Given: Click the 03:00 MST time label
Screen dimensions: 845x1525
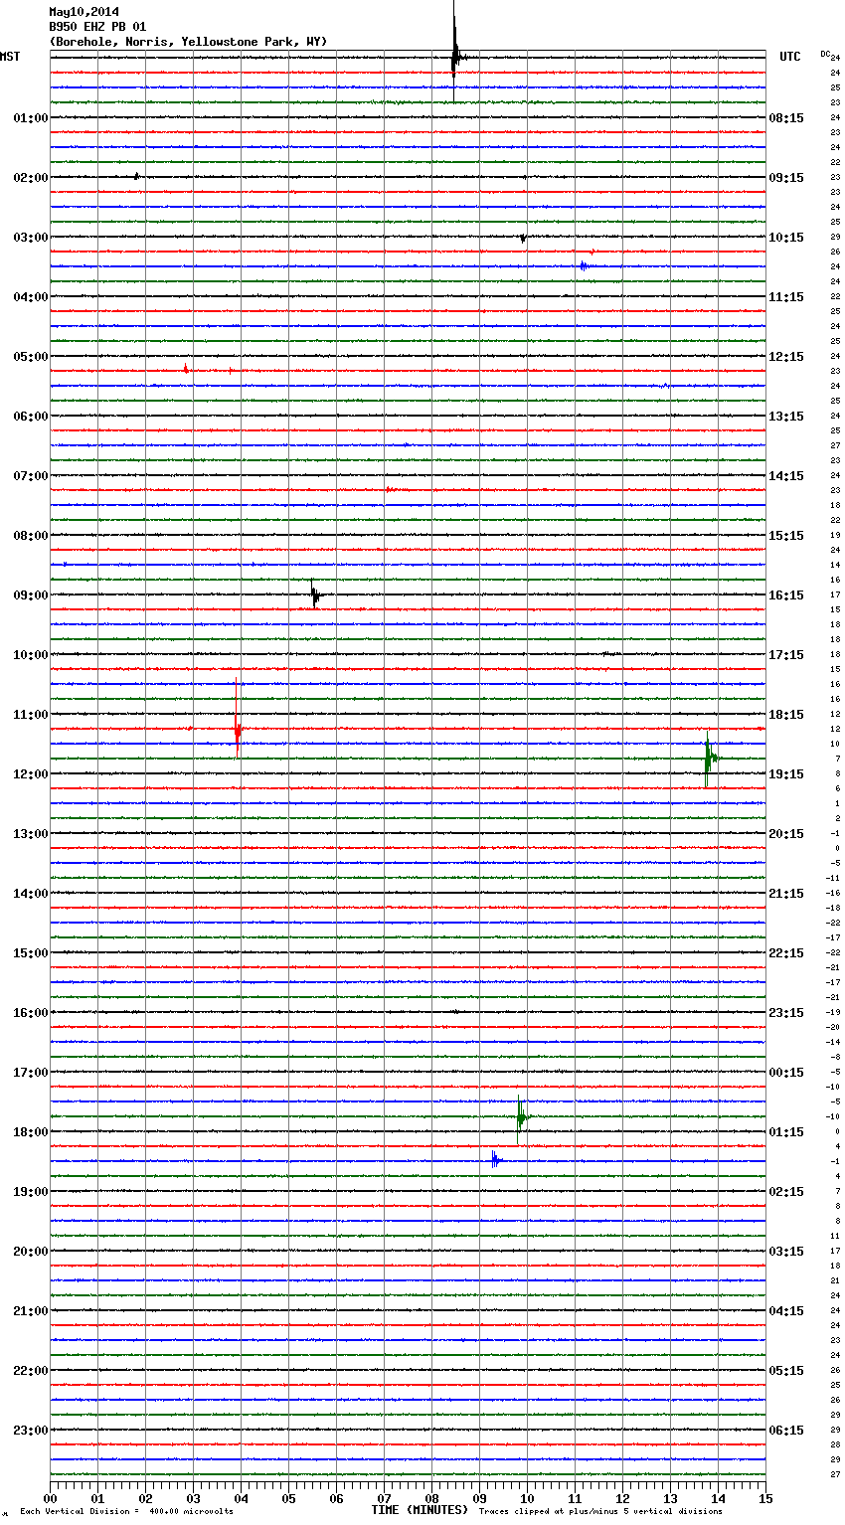Looking at the screenshot, I should coord(30,238).
